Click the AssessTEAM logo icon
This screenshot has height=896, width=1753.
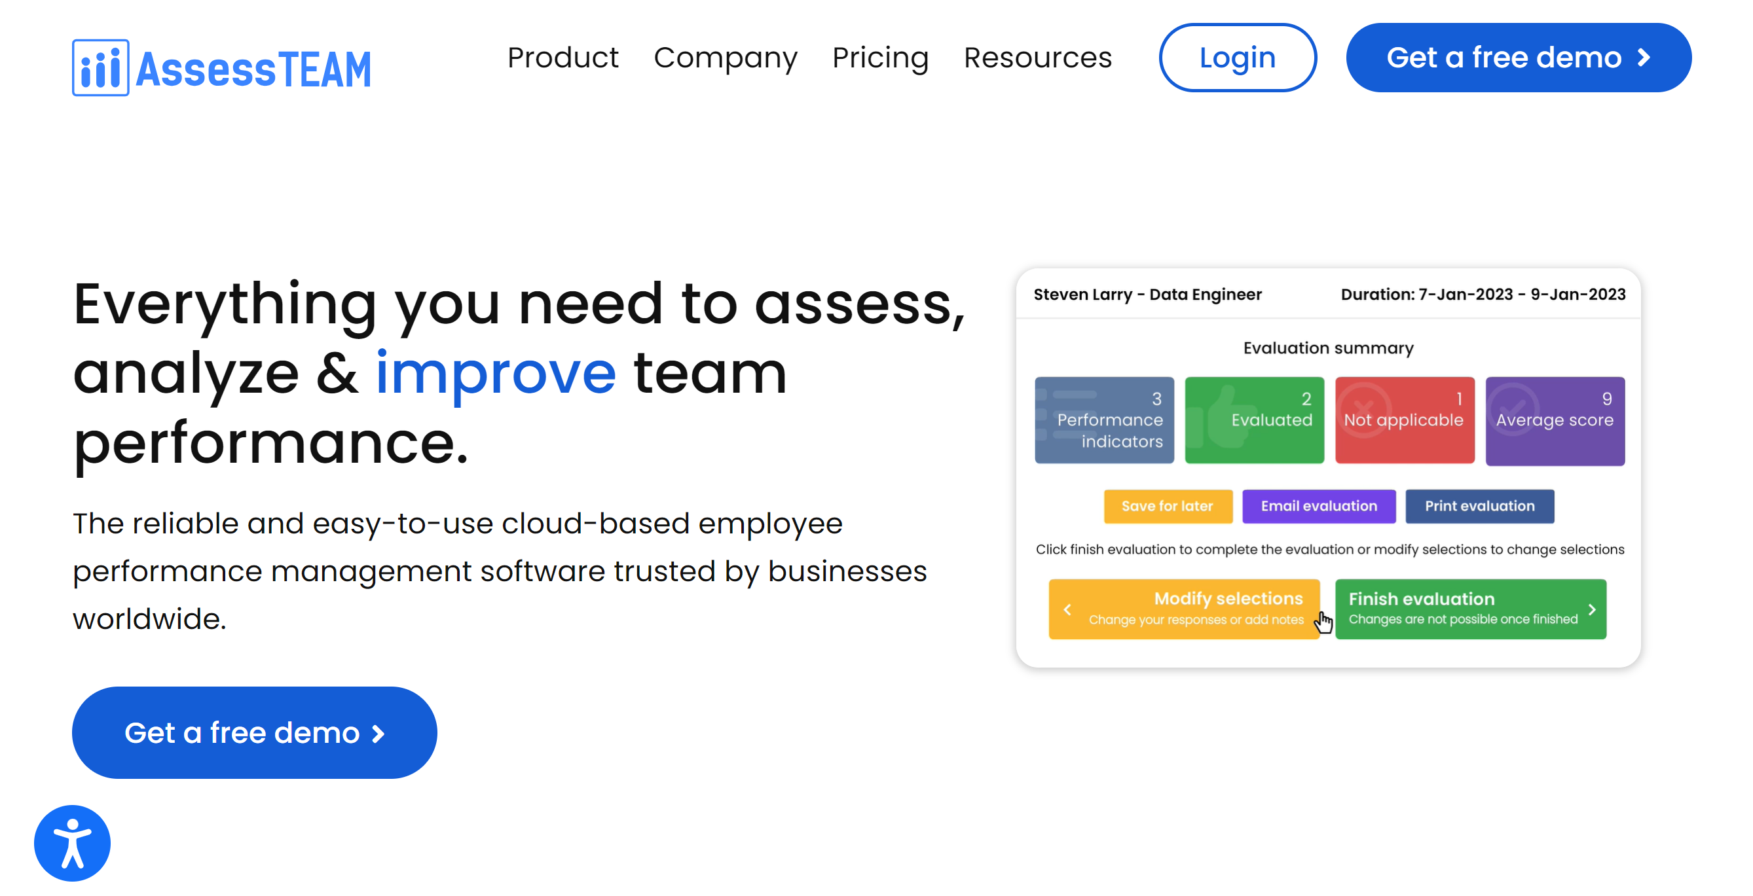[x=100, y=67]
